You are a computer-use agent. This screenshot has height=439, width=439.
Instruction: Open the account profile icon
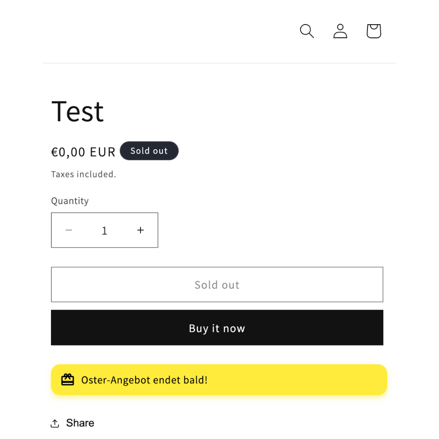coord(340,31)
